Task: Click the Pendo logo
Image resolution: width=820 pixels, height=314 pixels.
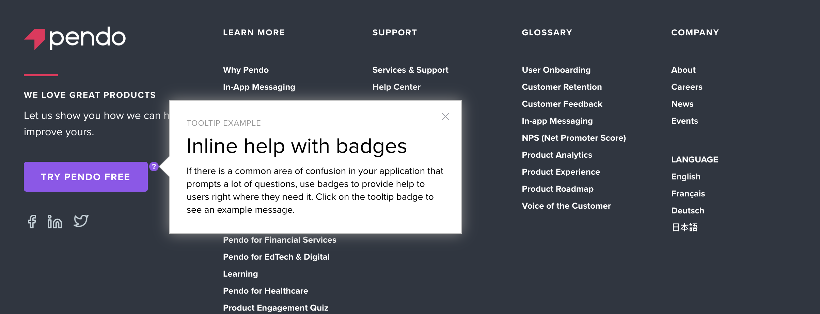Action: pyautogui.click(x=75, y=38)
